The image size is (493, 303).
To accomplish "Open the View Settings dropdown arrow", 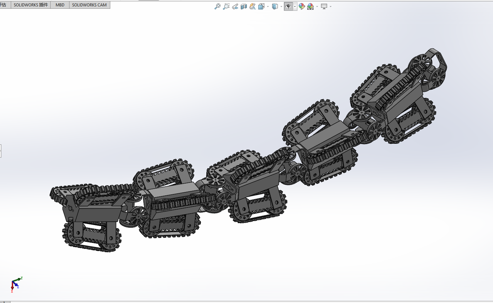I will point(330,6).
